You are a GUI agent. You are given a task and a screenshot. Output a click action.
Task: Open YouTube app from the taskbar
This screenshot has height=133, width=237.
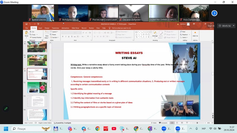(x=114, y=129)
